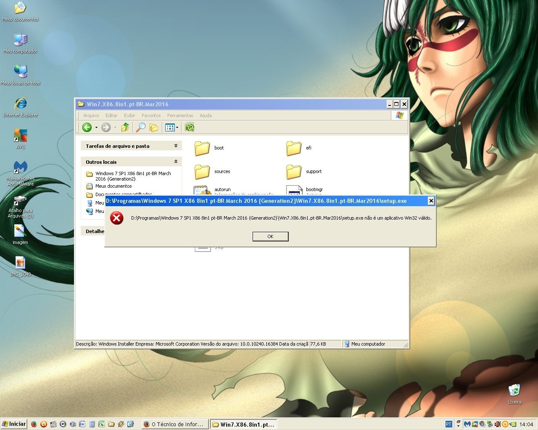Viewport: 538px width, 430px height.
Task: Click the NVIDIA tray icon
Action: pyautogui.click(x=513, y=424)
